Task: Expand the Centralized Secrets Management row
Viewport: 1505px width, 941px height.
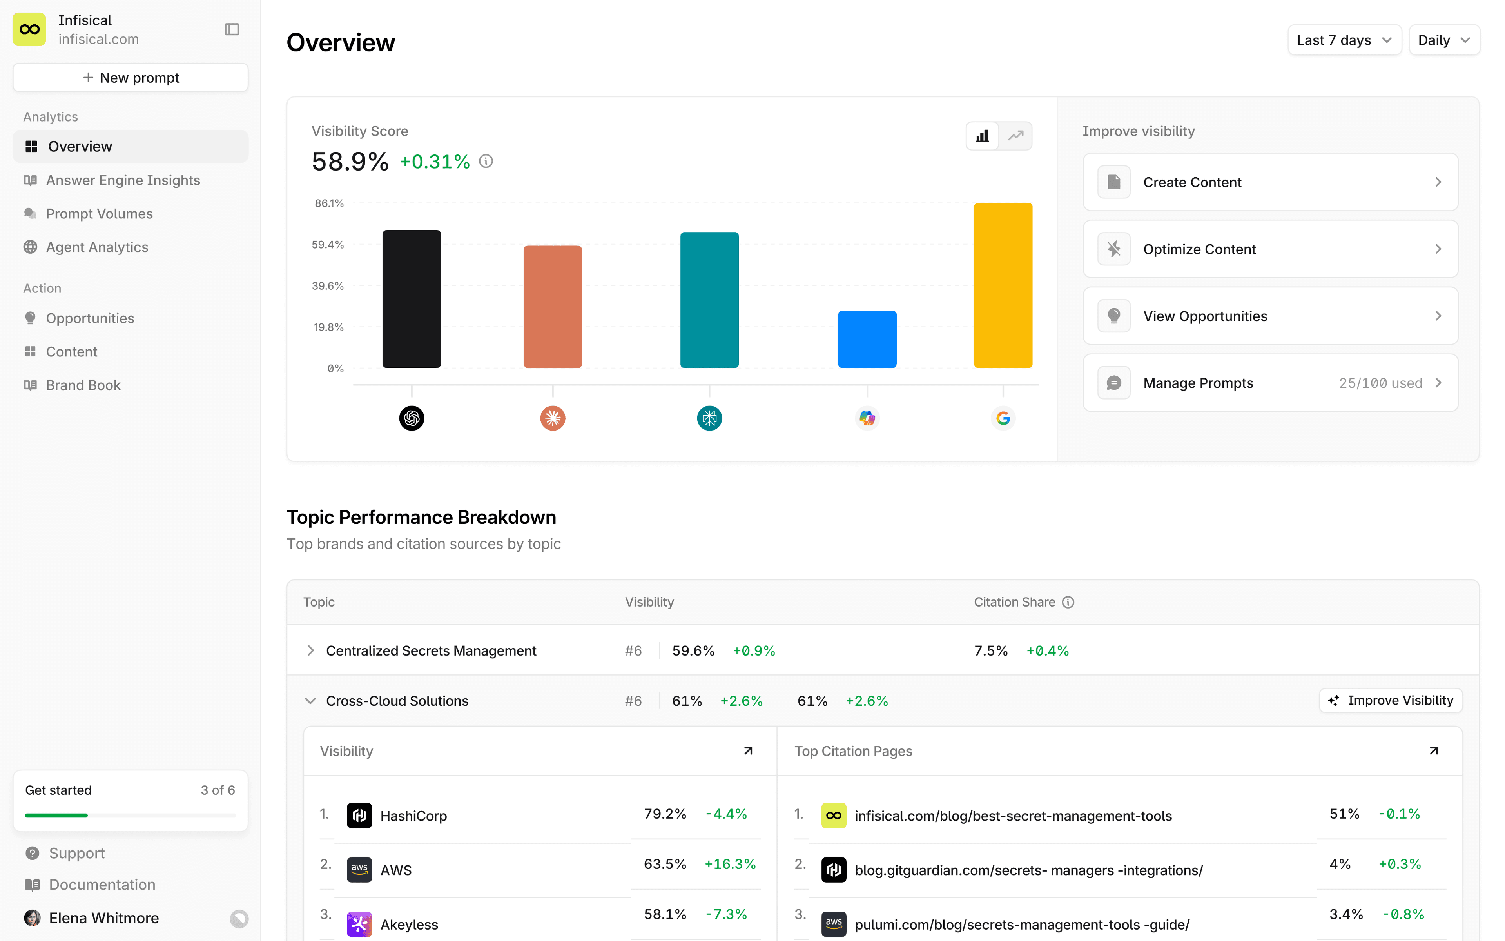Action: (x=310, y=650)
